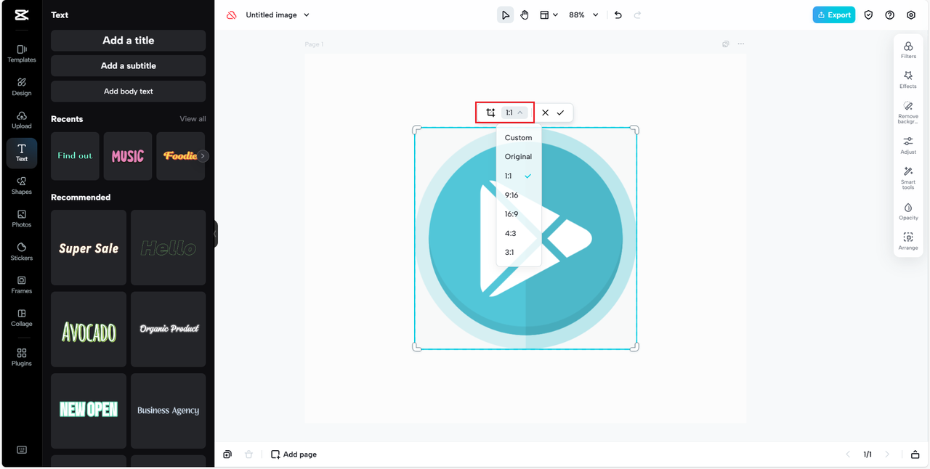Click Add page button
The height and width of the screenshot is (469, 930).
pyautogui.click(x=294, y=454)
